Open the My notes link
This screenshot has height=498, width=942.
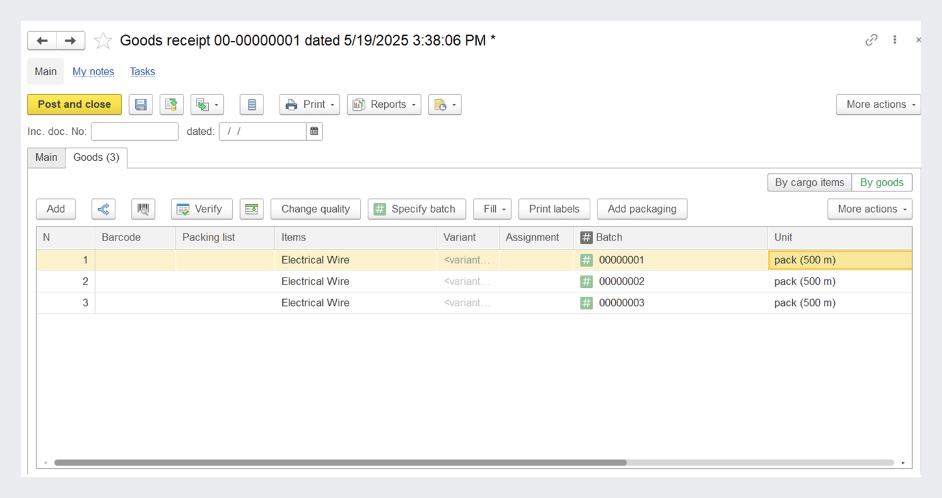(93, 72)
